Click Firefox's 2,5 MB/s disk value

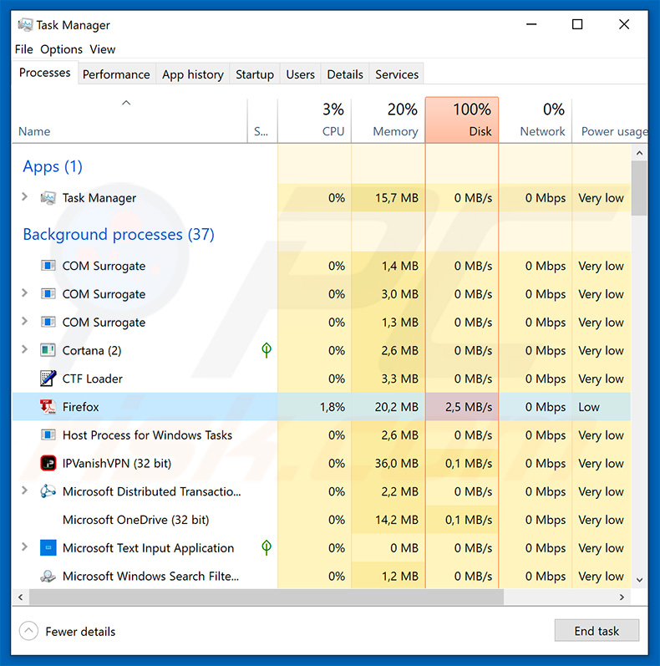click(469, 407)
